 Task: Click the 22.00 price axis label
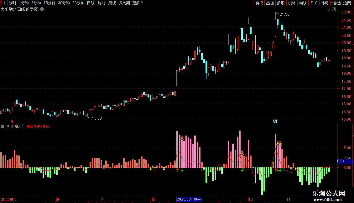[x=346, y=12]
